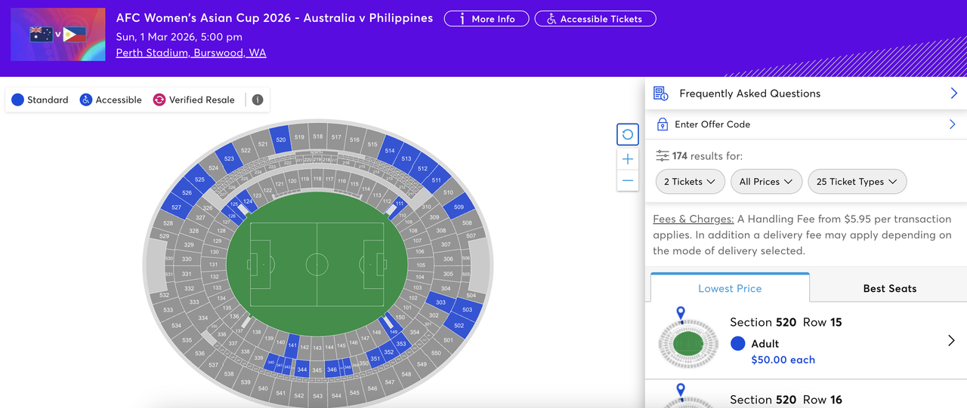Click the Frequently Asked Questions document icon
The height and width of the screenshot is (408, 967).
tap(661, 94)
